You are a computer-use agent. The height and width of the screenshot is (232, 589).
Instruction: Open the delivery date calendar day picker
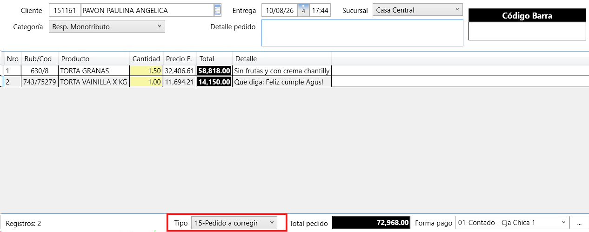(303, 10)
